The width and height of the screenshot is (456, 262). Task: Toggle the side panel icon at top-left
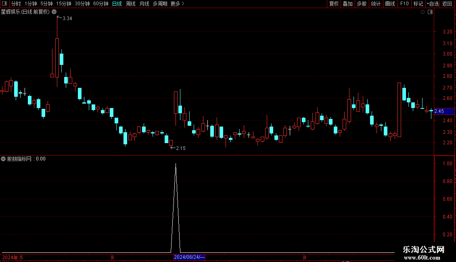[4, 4]
